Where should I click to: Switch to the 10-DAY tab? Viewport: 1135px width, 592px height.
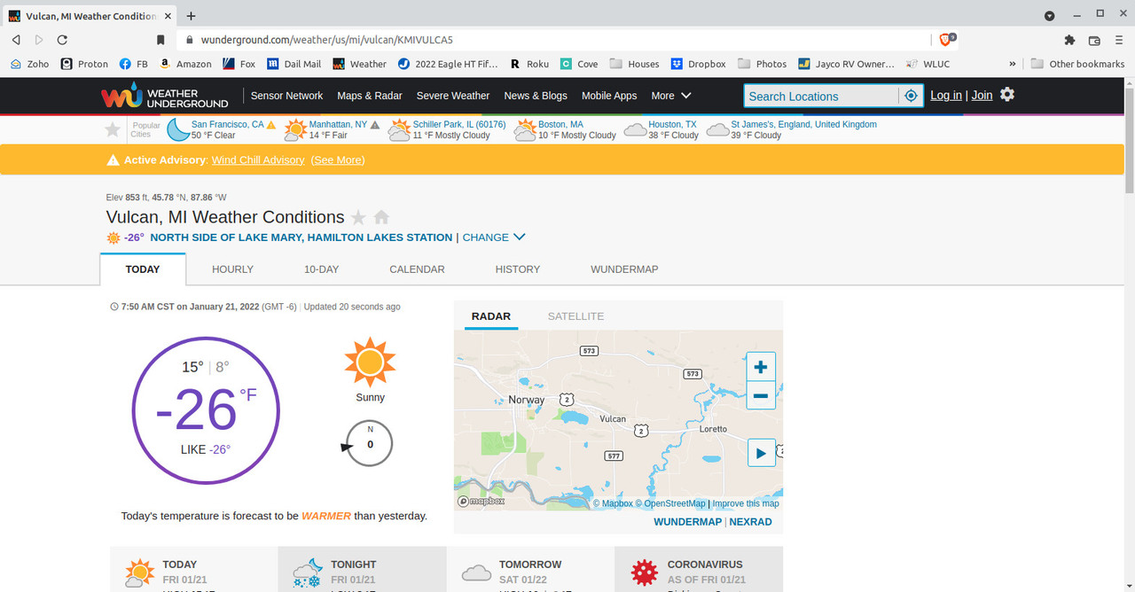[x=321, y=269]
